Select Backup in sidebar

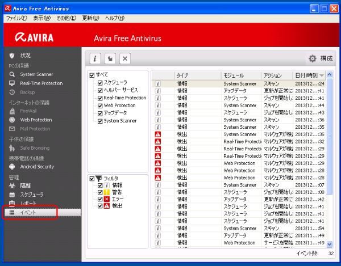pyautogui.click(x=22, y=92)
